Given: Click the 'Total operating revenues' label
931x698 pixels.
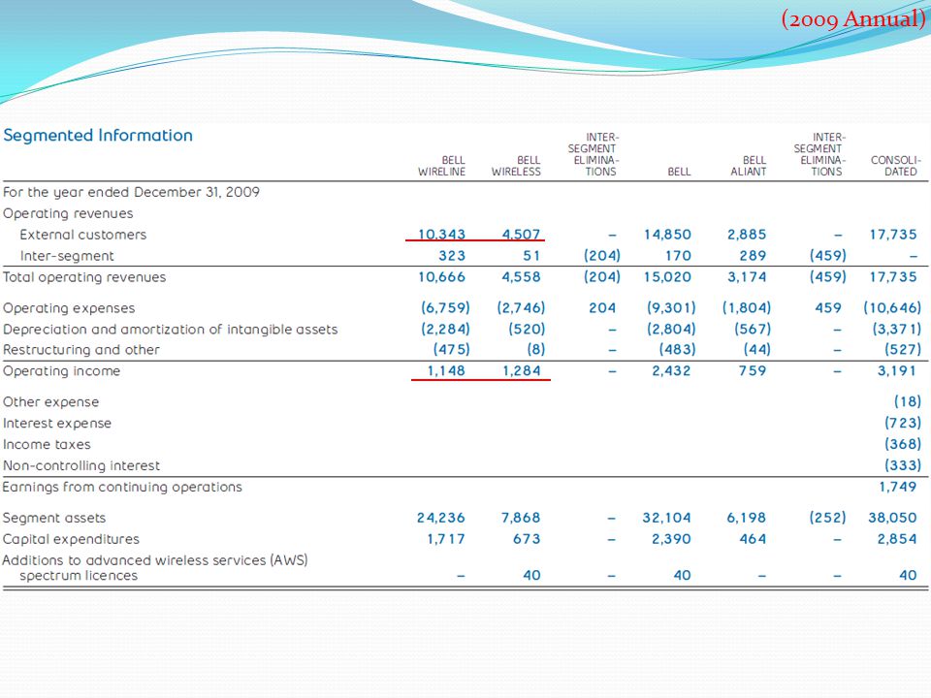Looking at the screenshot, I should click(x=84, y=277).
